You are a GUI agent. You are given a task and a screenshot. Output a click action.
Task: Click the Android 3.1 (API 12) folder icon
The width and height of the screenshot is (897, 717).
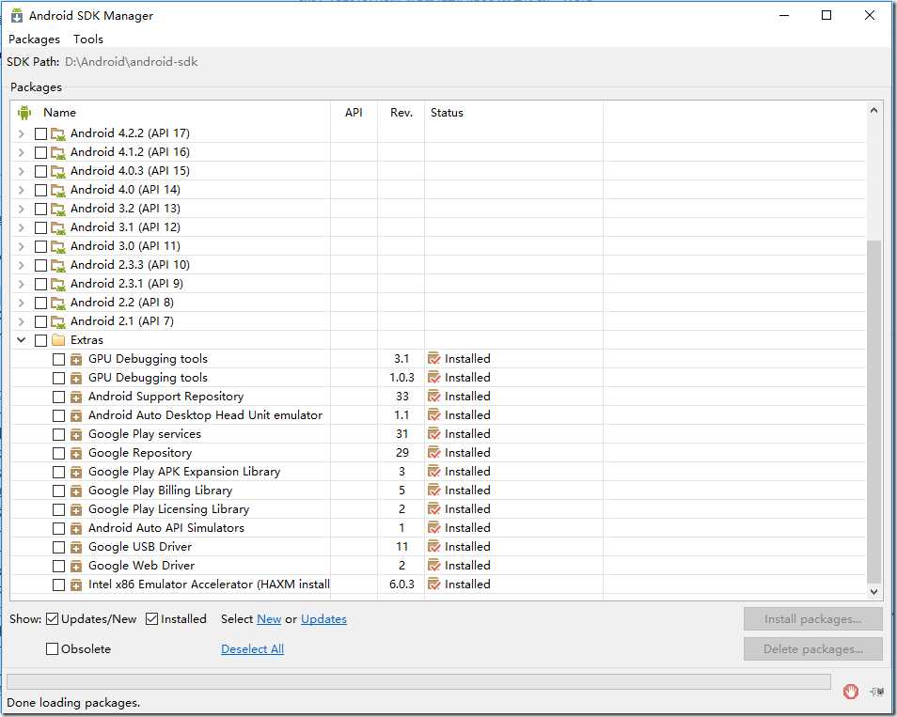[58, 227]
